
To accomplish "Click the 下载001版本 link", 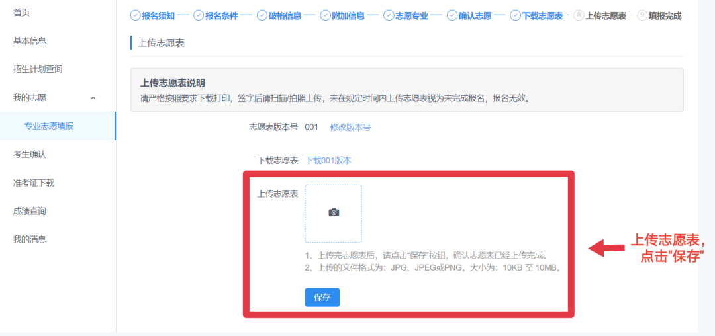I will click(x=328, y=160).
